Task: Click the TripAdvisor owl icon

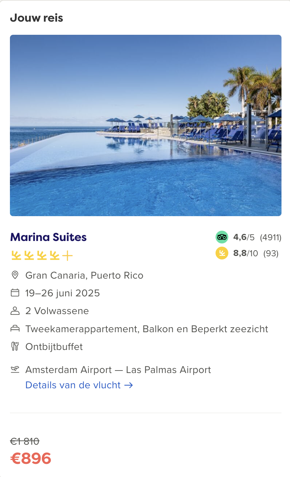Action: point(222,237)
